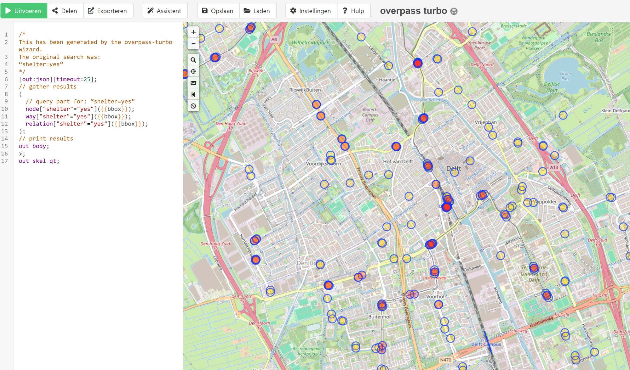
Task: Click the Delft city label on map
Action: [454, 169]
